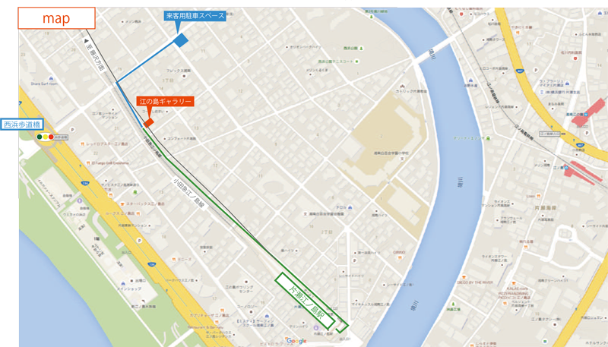Click the map title box
This screenshot has width=608, height=347.
click(56, 18)
